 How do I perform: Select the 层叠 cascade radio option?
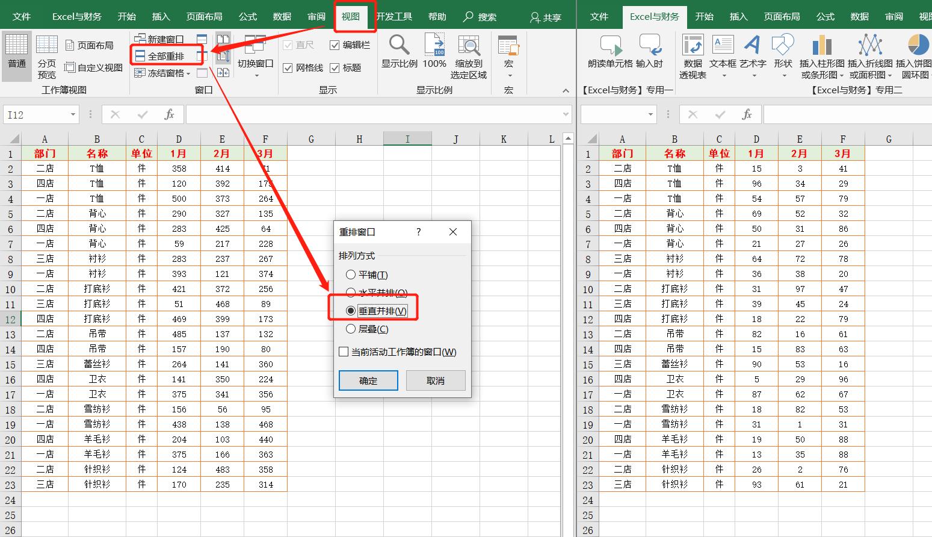[x=351, y=329]
